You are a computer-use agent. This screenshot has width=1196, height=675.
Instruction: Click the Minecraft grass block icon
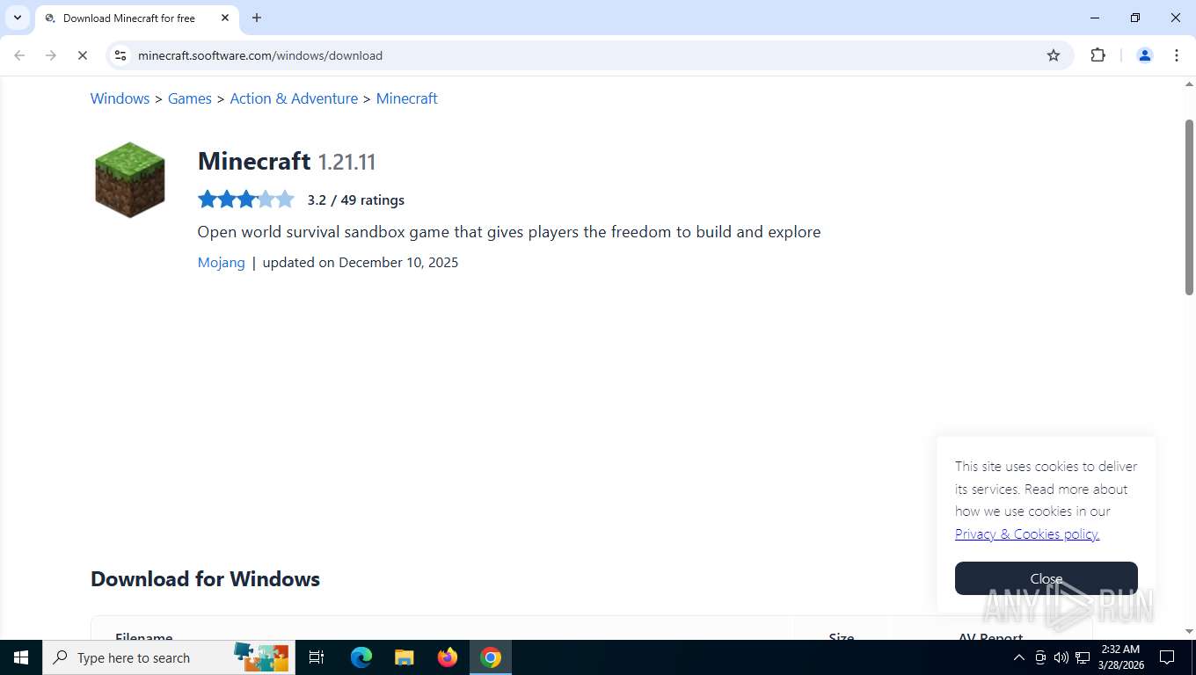(x=130, y=179)
